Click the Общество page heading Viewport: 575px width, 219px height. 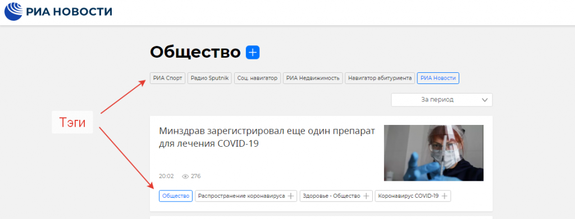click(195, 52)
